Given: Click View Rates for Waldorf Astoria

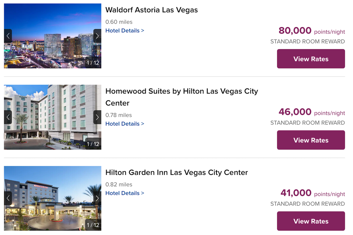Looking at the screenshot, I should 311,59.
